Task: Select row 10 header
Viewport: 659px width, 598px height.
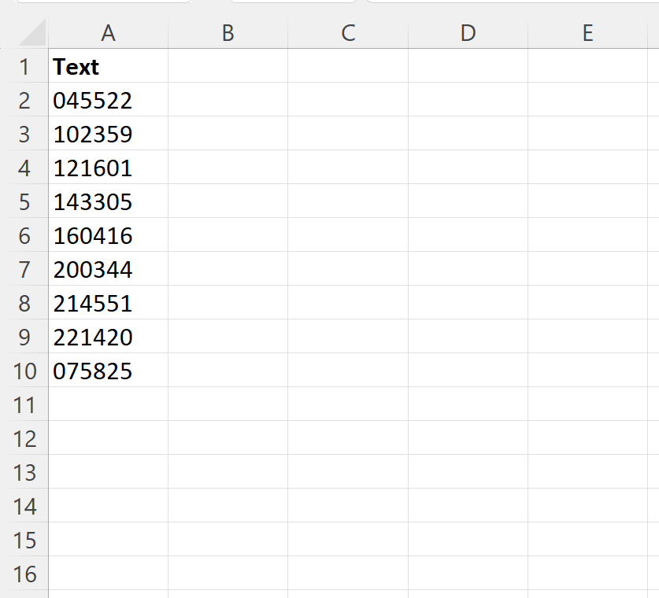Action: (25, 371)
